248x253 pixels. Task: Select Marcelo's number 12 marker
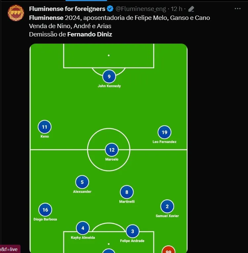click(x=112, y=150)
